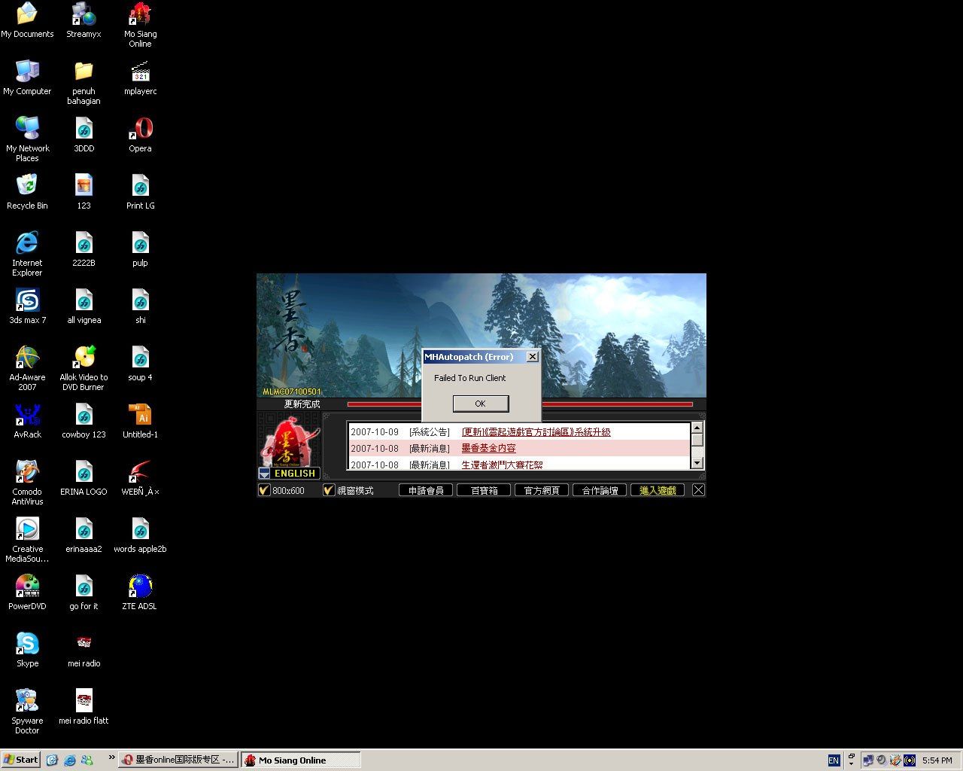
Task: Open the 墨香基金內容 news link
Action: pyautogui.click(x=488, y=448)
